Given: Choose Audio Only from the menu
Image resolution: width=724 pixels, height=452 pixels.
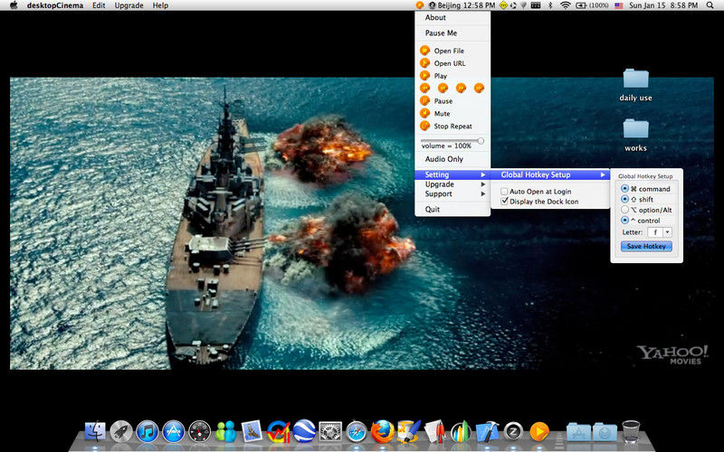Looking at the screenshot, I should [x=444, y=159].
